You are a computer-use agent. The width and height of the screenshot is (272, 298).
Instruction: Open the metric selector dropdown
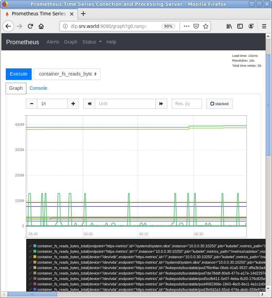pyautogui.click(x=67, y=74)
